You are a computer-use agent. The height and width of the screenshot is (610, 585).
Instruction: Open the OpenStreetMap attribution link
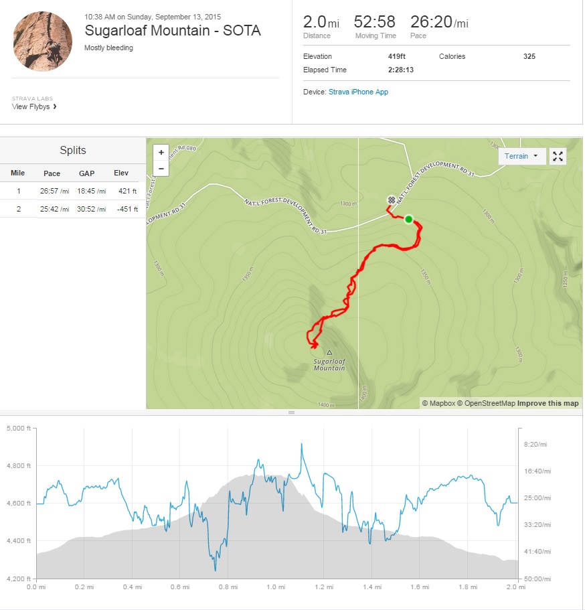point(490,403)
